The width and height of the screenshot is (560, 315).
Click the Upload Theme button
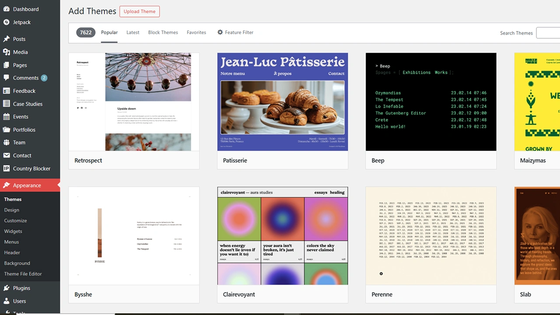pos(139,11)
